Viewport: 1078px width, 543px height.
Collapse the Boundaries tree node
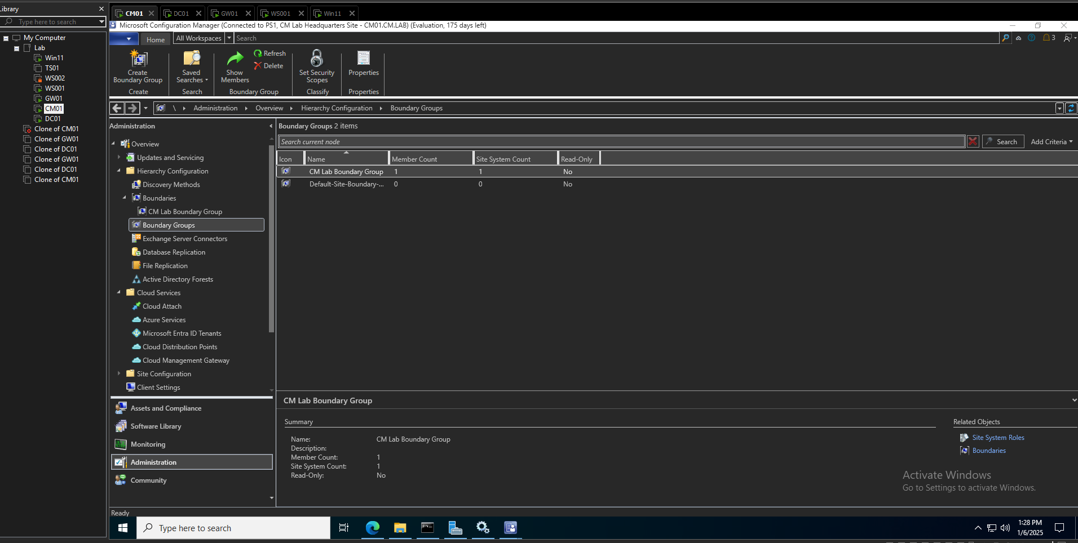[125, 198]
